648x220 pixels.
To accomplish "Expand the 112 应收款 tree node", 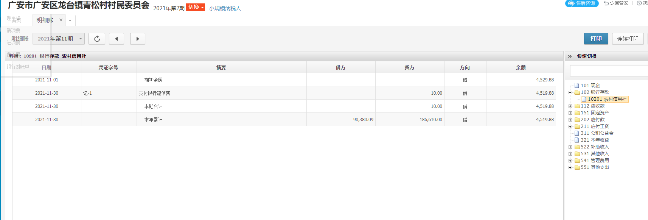I will [570, 106].
